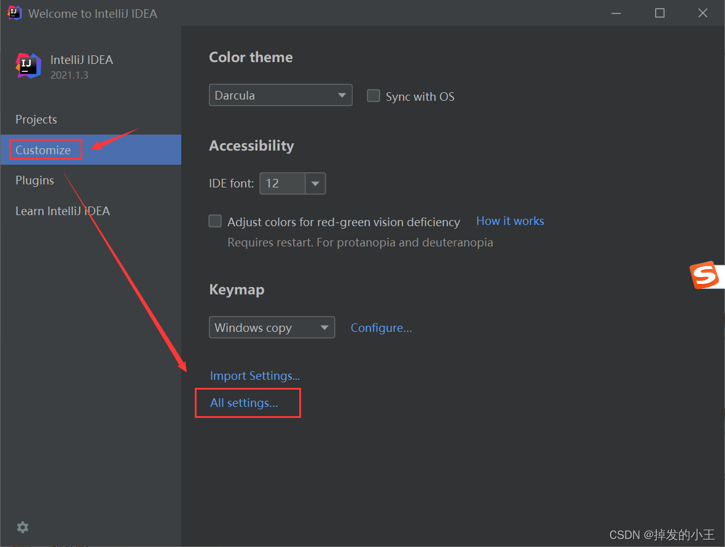Switch to the Plugins tab
Screen dimensions: 725x547
click(x=91, y=180)
